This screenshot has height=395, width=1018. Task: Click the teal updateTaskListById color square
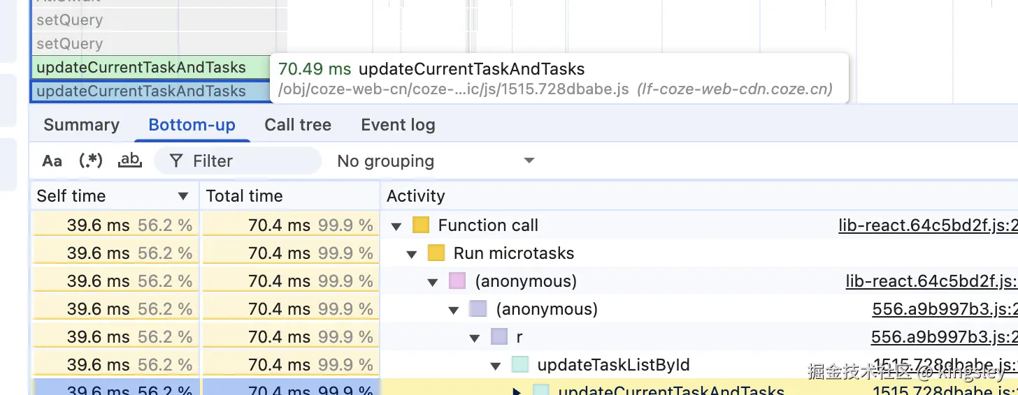coord(519,365)
